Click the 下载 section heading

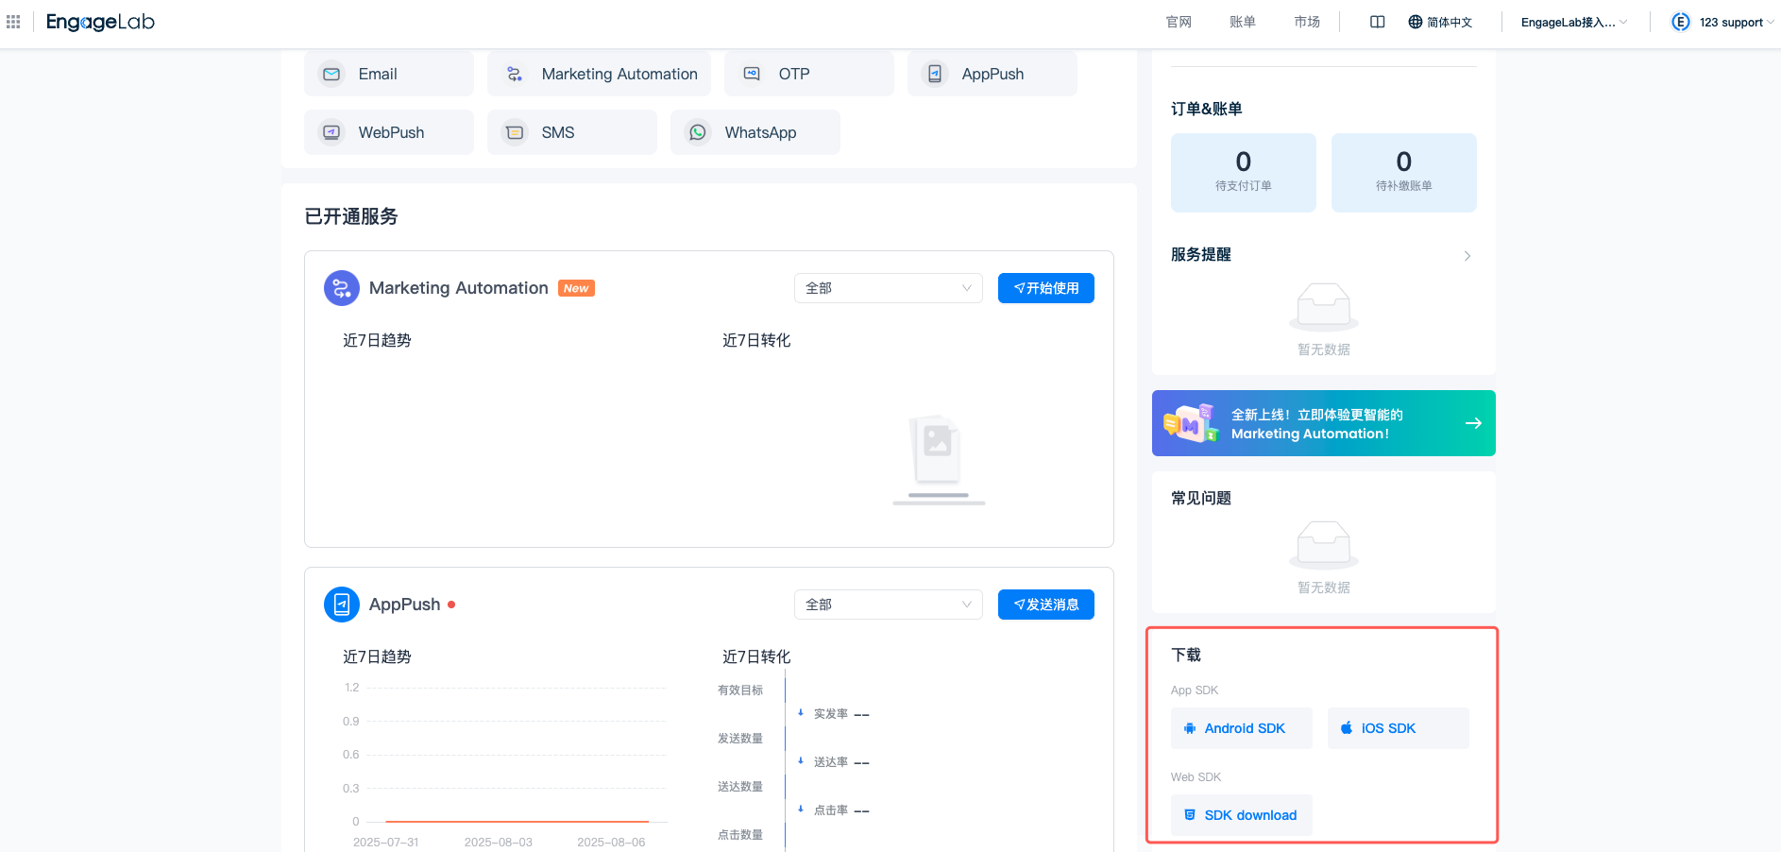(1186, 655)
